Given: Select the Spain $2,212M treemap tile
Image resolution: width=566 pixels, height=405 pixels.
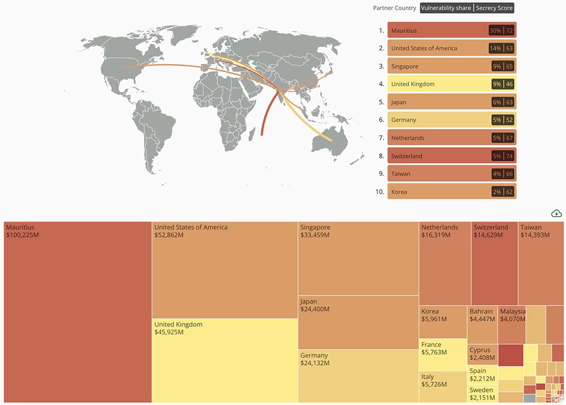Looking at the screenshot, I should click(483, 375).
